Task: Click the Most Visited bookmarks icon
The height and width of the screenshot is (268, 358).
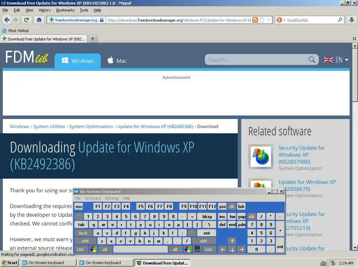Action: [x=4, y=31]
